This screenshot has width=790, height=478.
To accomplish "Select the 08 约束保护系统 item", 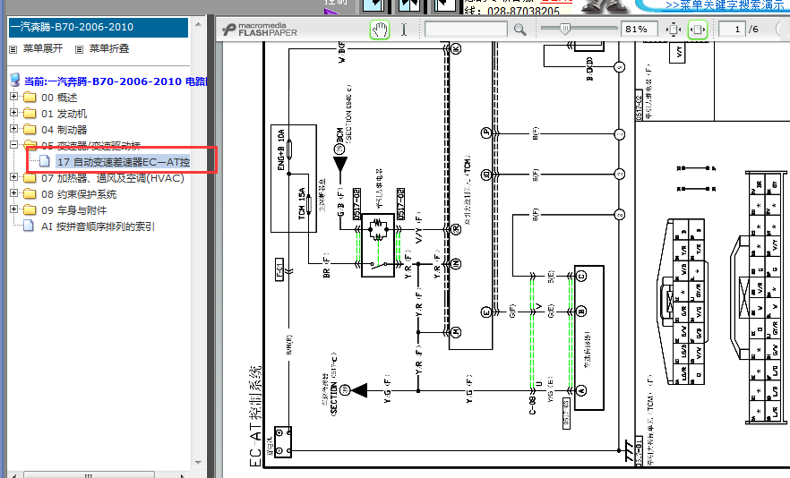I will pyautogui.click(x=79, y=194).
